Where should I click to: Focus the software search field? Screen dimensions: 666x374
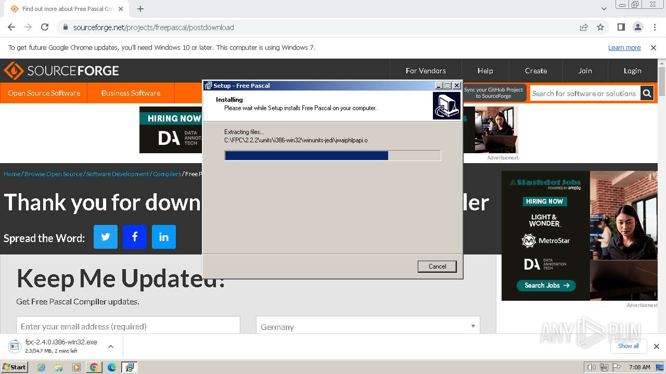pos(584,94)
